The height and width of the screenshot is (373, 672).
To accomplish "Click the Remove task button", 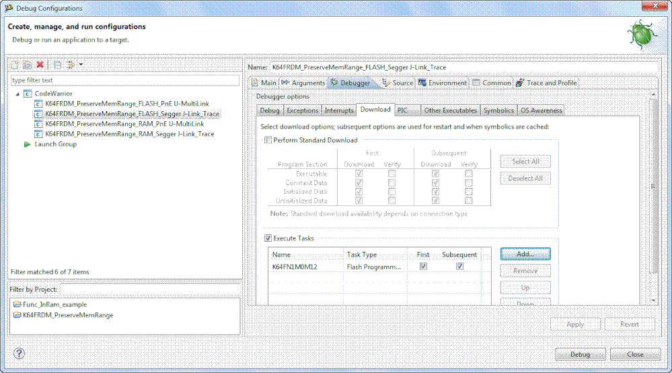I will click(525, 271).
